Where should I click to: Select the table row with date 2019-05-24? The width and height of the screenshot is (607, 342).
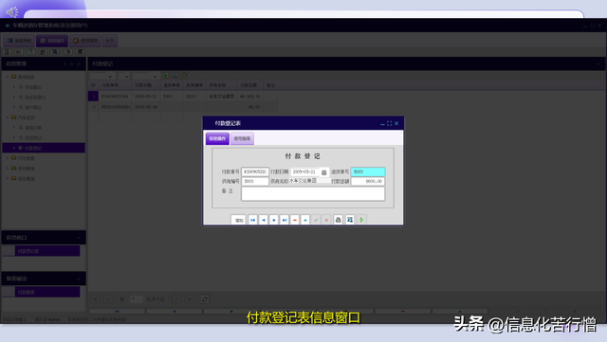click(x=183, y=107)
